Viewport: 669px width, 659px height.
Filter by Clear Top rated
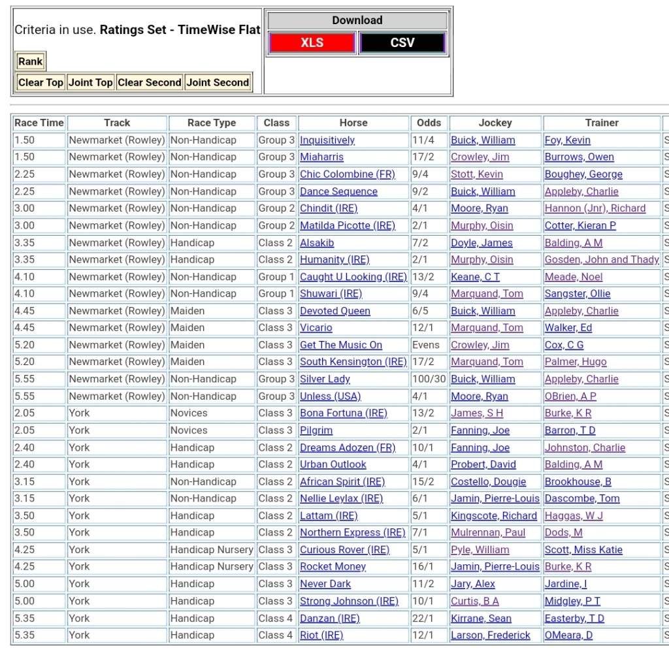click(41, 82)
